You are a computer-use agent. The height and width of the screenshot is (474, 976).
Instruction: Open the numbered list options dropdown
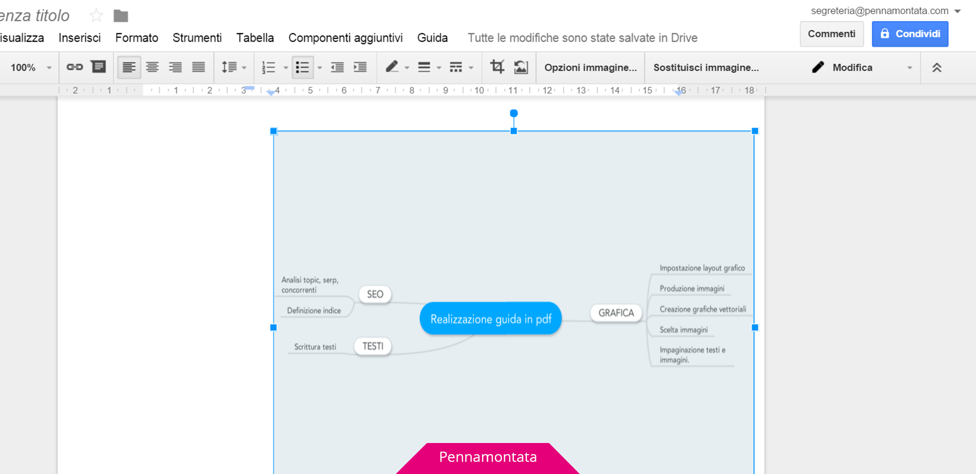285,67
